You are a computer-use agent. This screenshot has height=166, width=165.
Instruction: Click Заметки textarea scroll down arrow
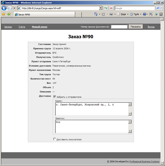130,131
